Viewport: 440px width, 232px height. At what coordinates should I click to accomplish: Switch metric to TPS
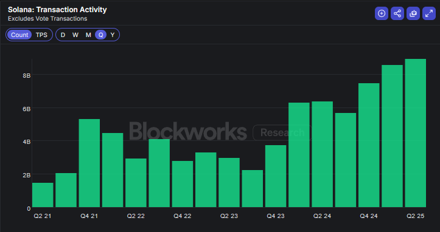click(41, 35)
